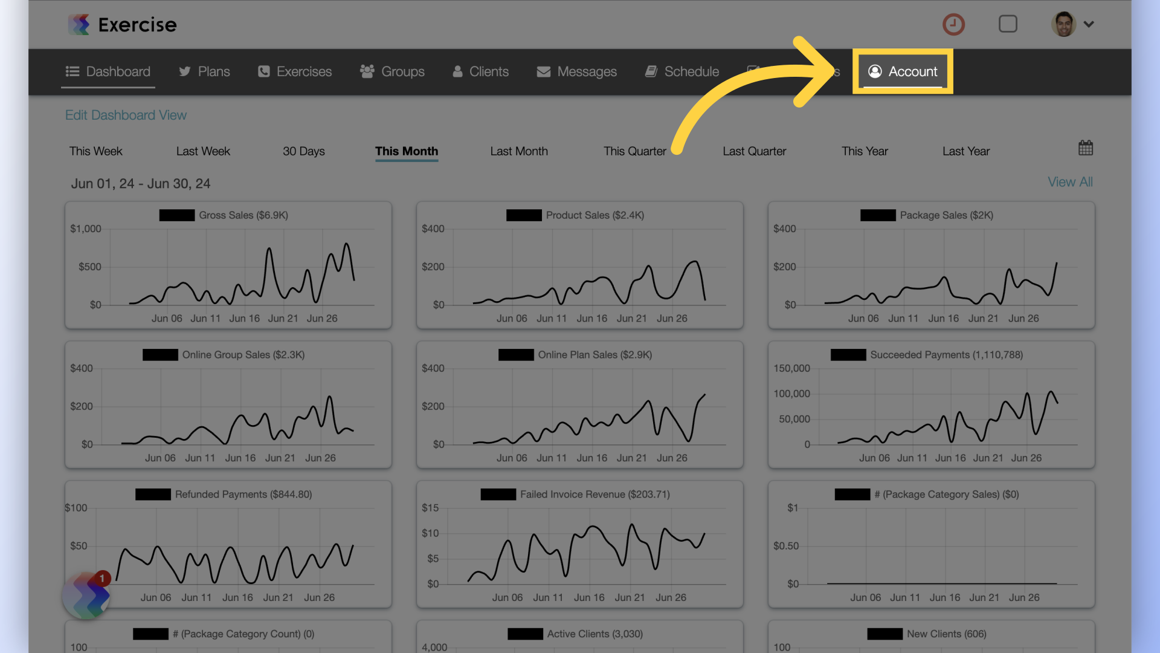Expand the profile dropdown chevron
1160x653 pixels.
pos(1089,24)
